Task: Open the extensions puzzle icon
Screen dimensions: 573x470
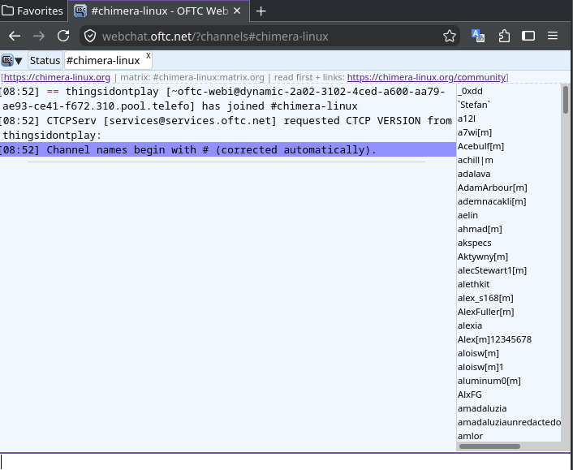Action: (504, 37)
